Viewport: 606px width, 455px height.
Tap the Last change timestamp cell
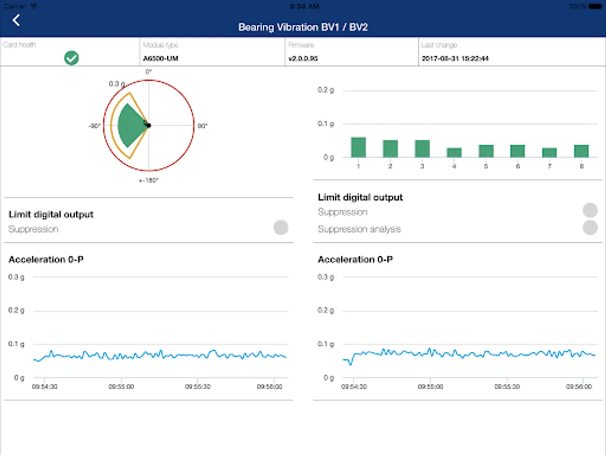click(511, 52)
